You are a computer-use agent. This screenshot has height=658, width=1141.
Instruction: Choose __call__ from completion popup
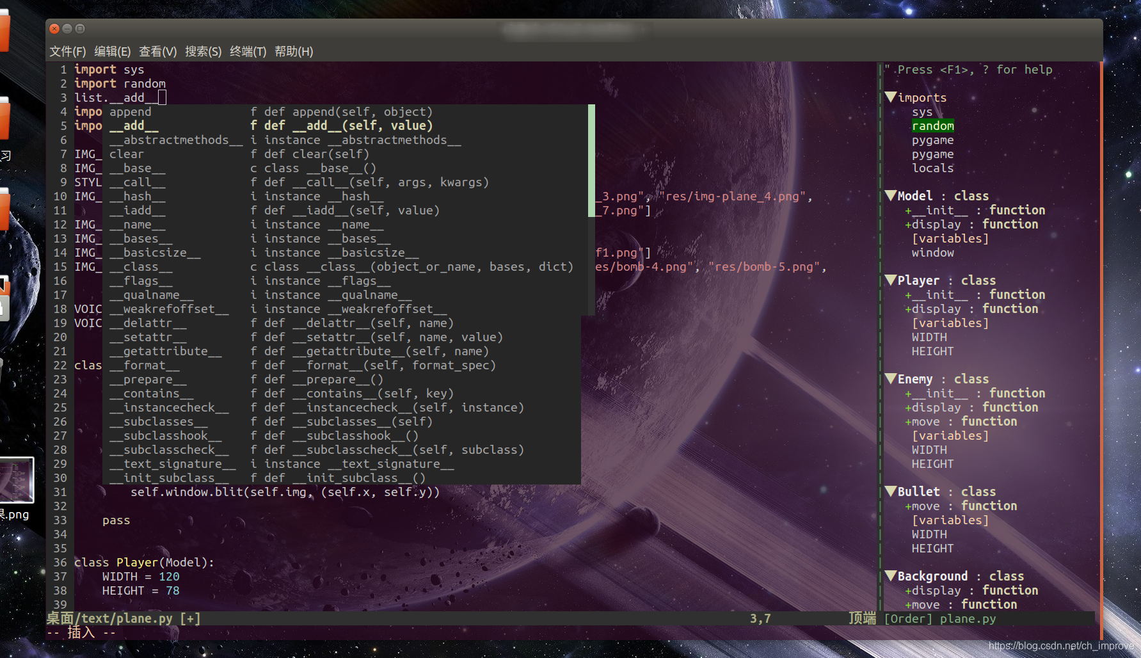[345, 182]
